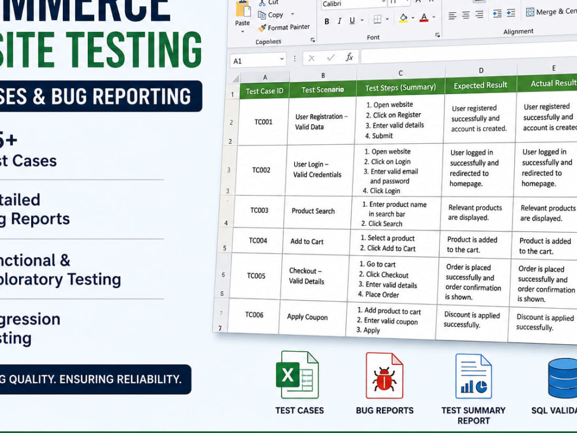Viewport: 577px width, 433px height.
Task: Select the Test Steps (Summary) header cell
Action: (x=400, y=87)
